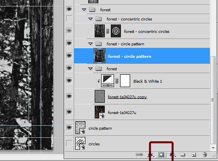218x161 pixels.
Task: Click the circles layer thumbnail
Action: tap(80, 143)
